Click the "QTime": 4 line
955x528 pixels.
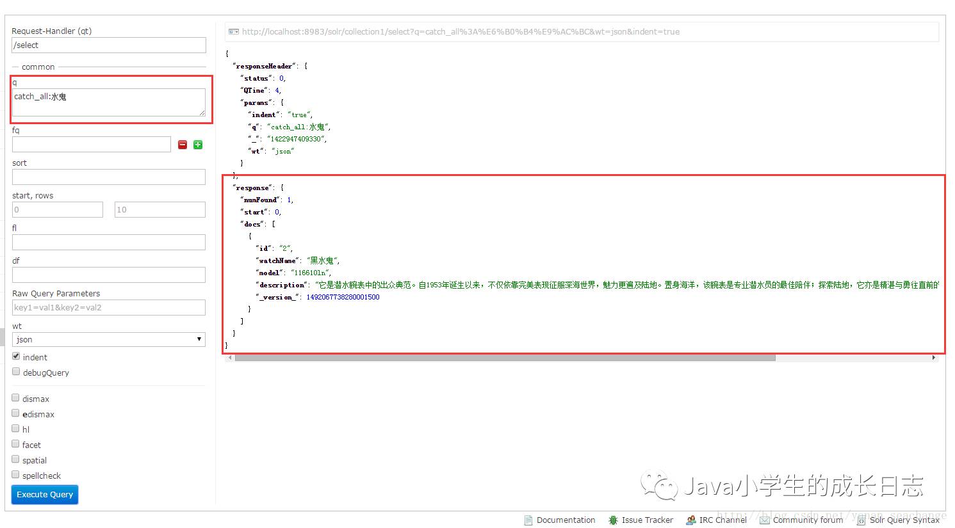(261, 90)
